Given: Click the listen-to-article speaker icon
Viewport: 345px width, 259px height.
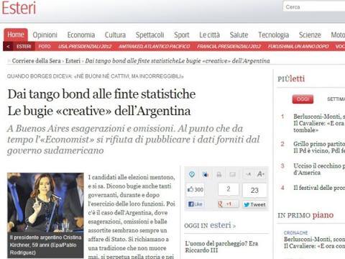Looking at the screenshot, I should point(206,174).
